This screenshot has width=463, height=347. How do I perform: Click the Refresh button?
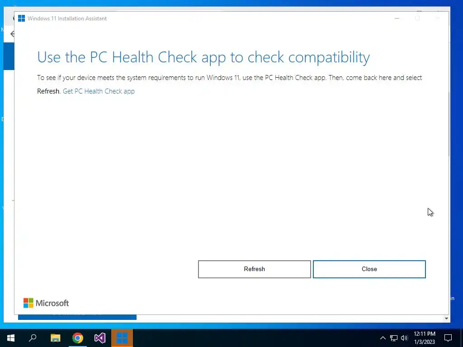tap(254, 269)
